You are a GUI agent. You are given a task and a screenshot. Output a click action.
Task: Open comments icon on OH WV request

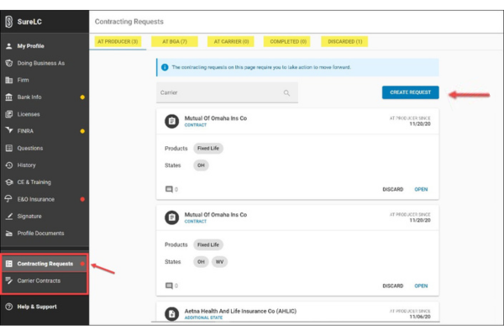click(169, 286)
